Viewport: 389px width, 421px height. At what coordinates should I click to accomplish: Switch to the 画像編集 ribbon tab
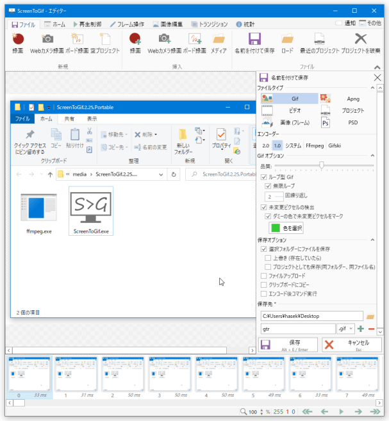click(x=169, y=24)
